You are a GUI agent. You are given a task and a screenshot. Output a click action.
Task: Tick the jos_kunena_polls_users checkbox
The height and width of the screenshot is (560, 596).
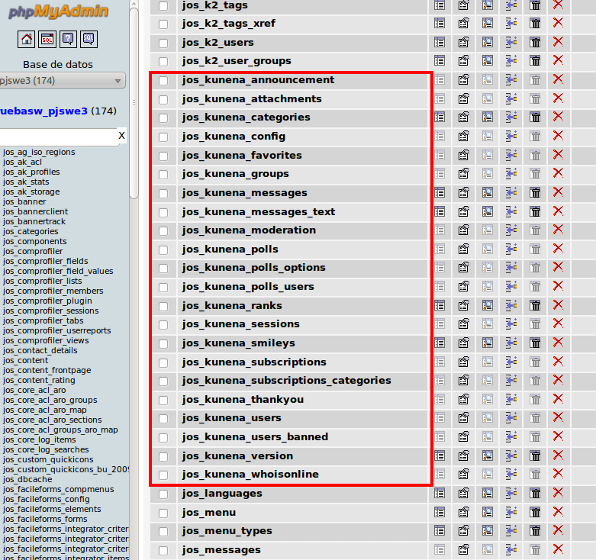tap(163, 288)
